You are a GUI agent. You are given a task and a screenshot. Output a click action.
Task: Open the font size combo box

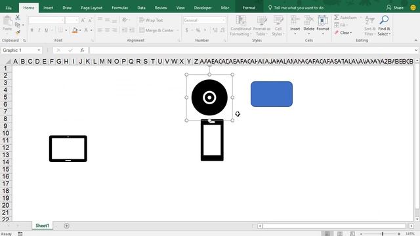click(x=72, y=20)
